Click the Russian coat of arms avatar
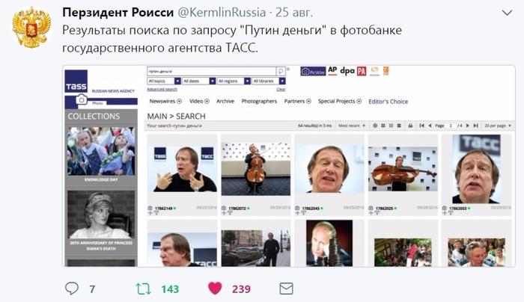 [31, 28]
